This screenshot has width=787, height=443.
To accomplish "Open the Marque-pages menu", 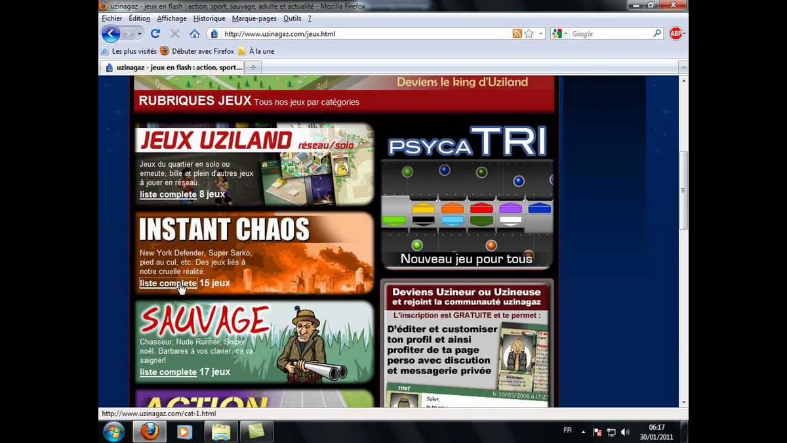I will [x=254, y=18].
